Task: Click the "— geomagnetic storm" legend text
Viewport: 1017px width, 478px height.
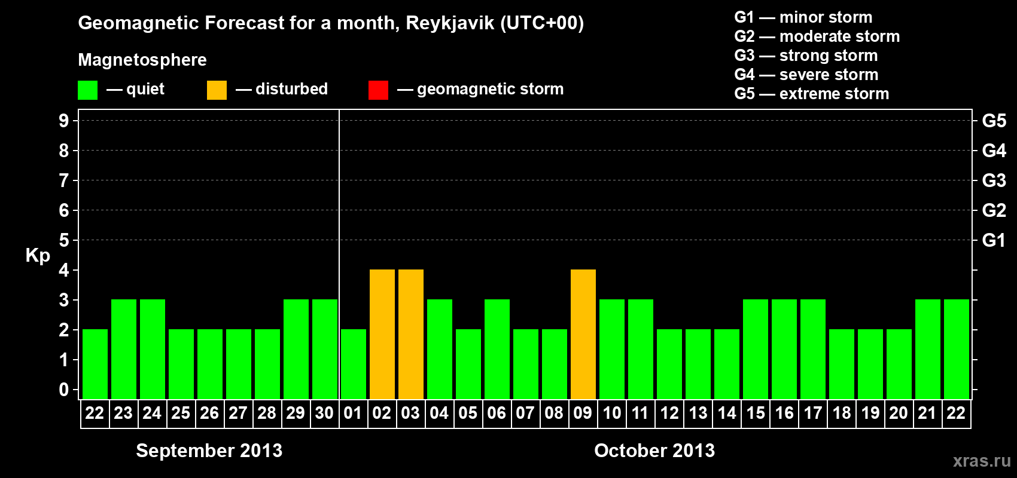Action: pyautogui.click(x=480, y=90)
